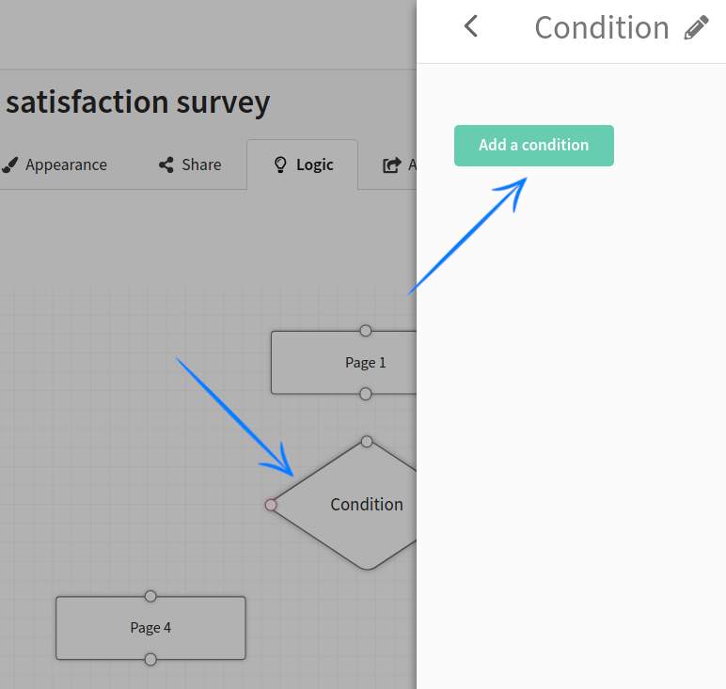Click the bottom connector of Page 1 node
The height and width of the screenshot is (689, 726).
tap(366, 394)
